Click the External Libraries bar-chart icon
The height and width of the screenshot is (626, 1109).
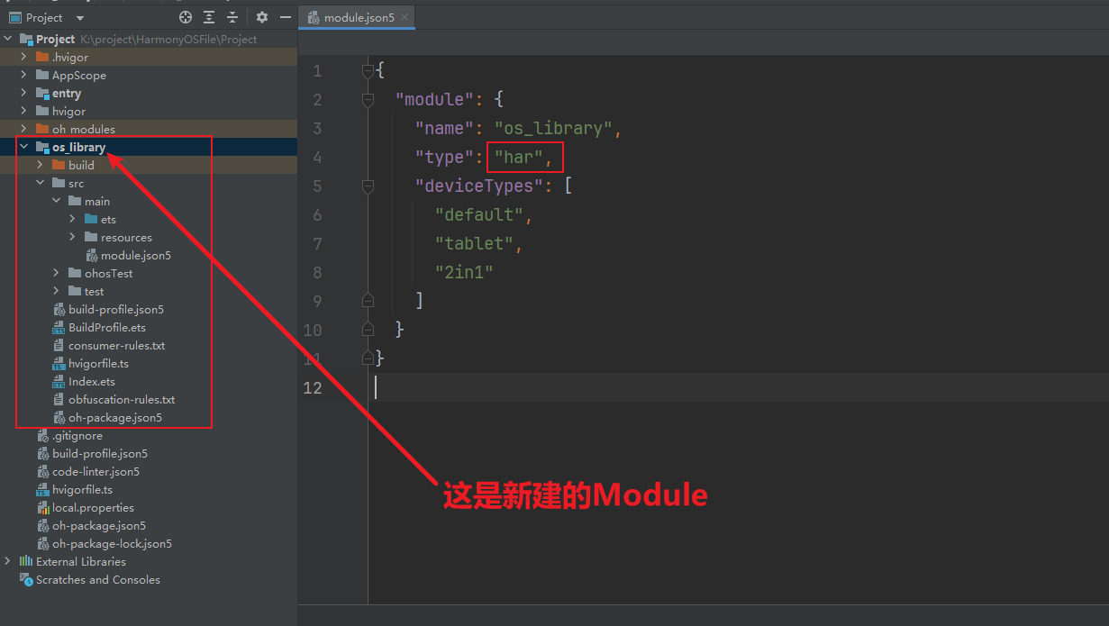[26, 561]
